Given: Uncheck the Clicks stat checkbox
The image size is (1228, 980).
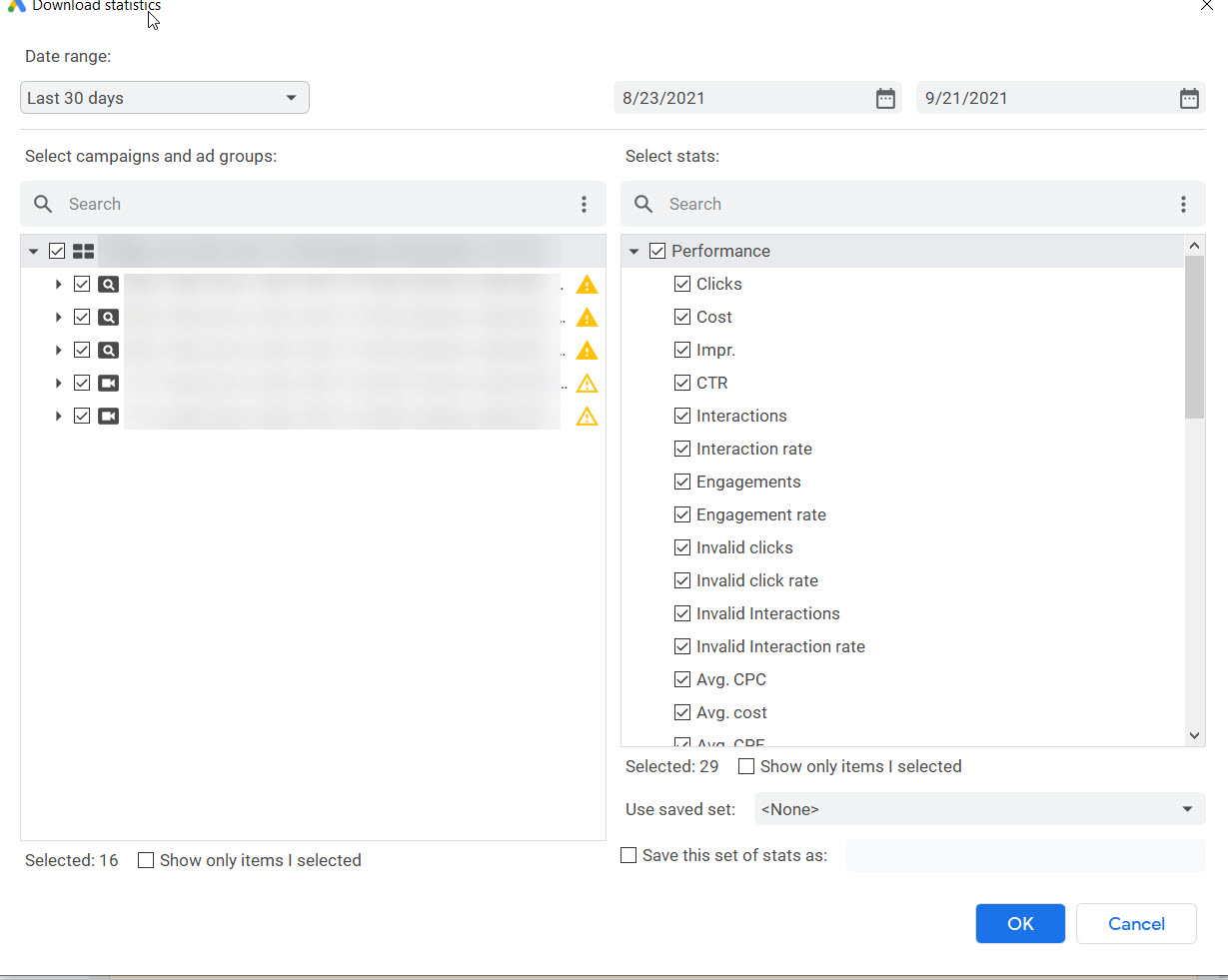Looking at the screenshot, I should click(682, 284).
